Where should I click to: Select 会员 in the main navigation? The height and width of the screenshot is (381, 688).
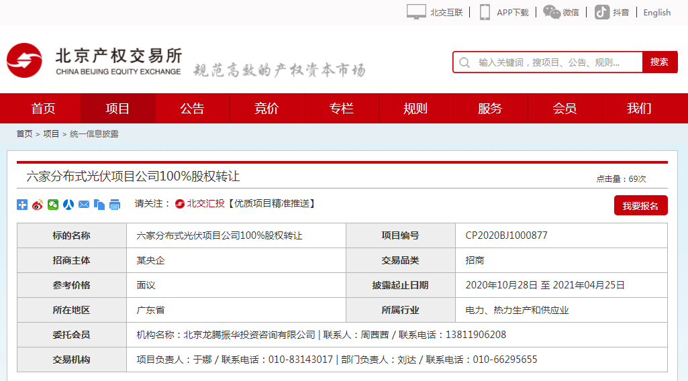point(564,109)
